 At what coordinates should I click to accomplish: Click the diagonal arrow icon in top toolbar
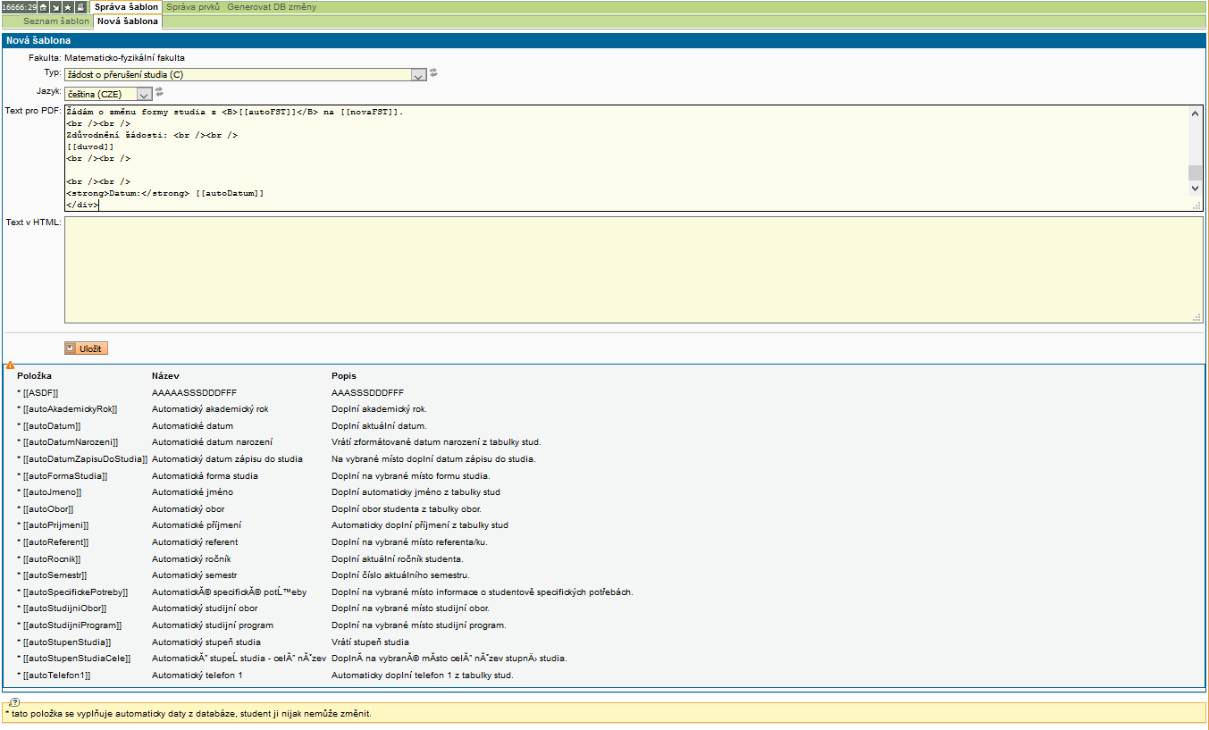click(x=55, y=7)
